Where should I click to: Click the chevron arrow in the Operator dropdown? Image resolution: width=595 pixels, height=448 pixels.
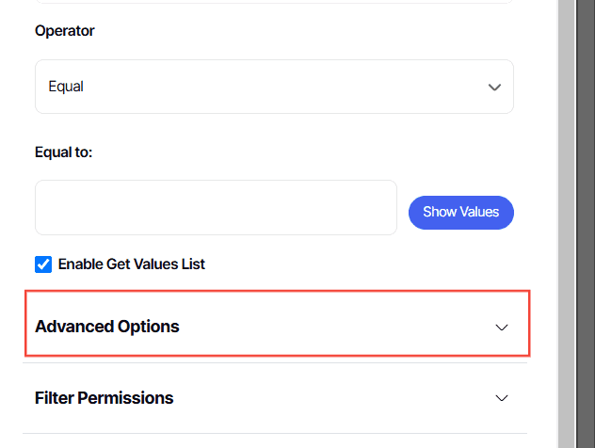494,88
